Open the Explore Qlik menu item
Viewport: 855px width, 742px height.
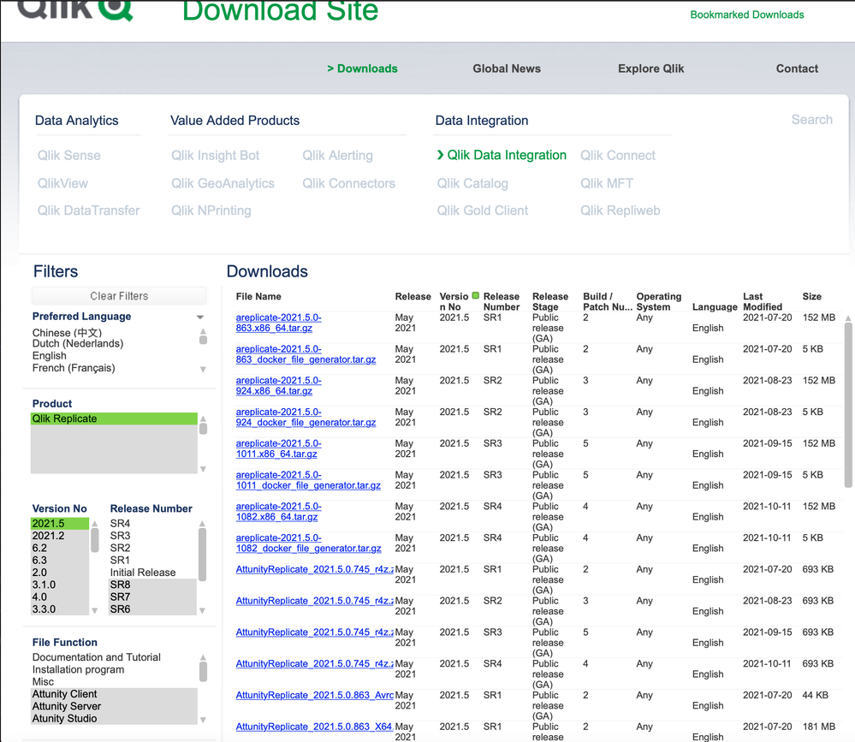(650, 68)
